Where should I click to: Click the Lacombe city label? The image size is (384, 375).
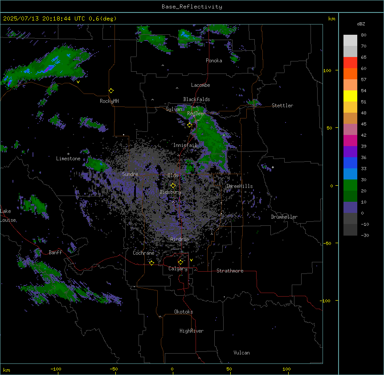(x=200, y=85)
